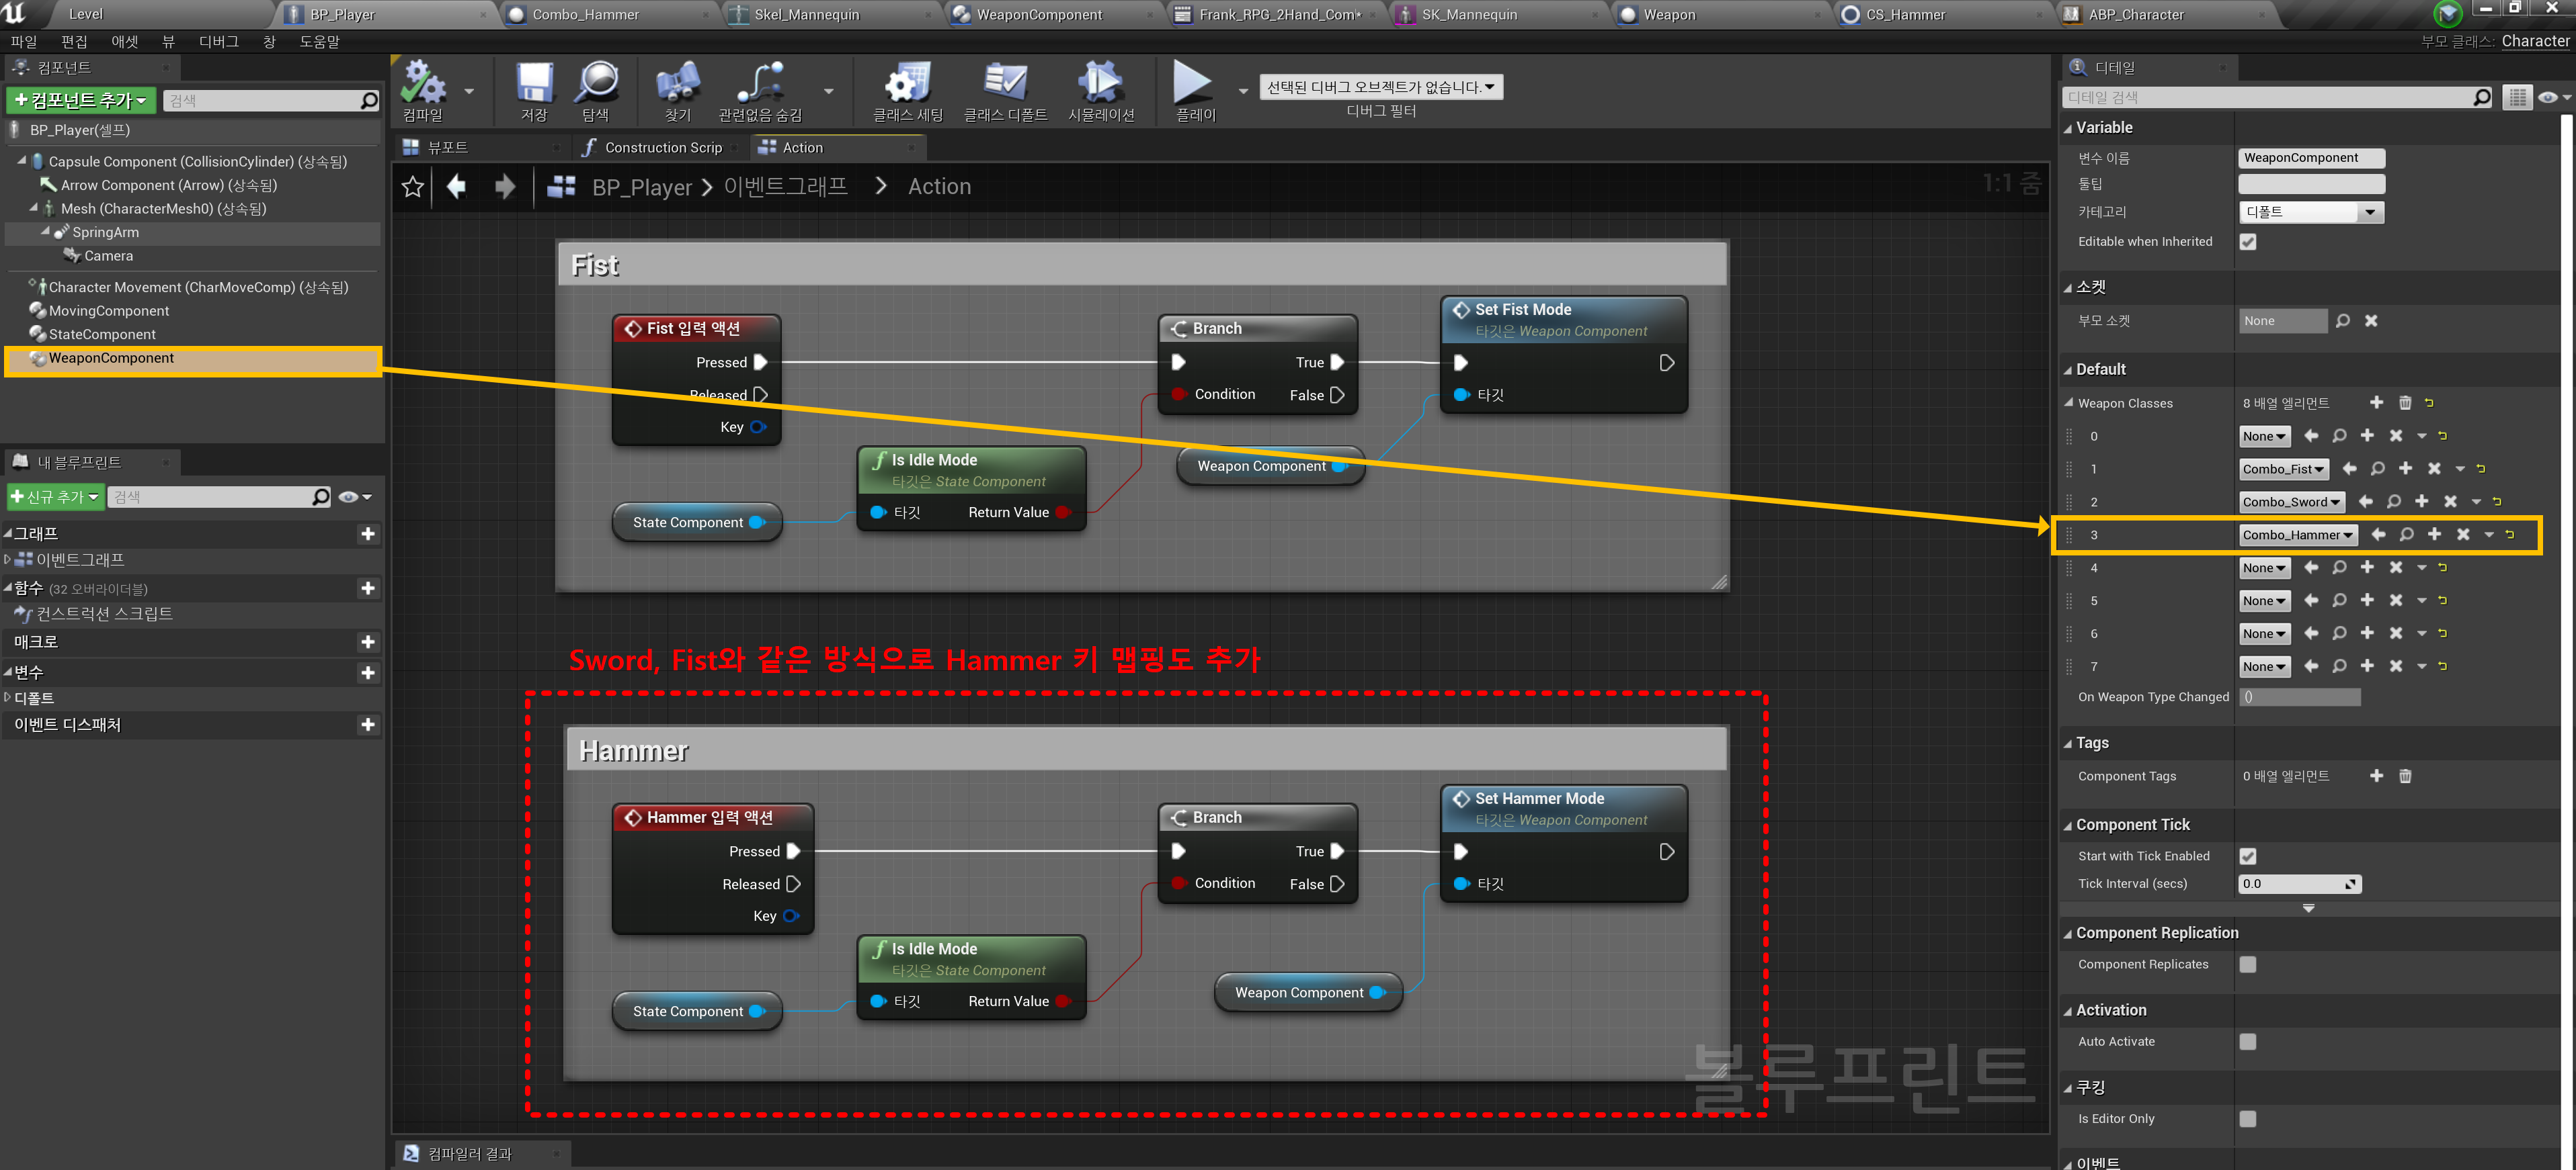Screen dimensions: 2576x1170
Task: Click the Add New (신규 추가) button
Action: click(x=55, y=496)
